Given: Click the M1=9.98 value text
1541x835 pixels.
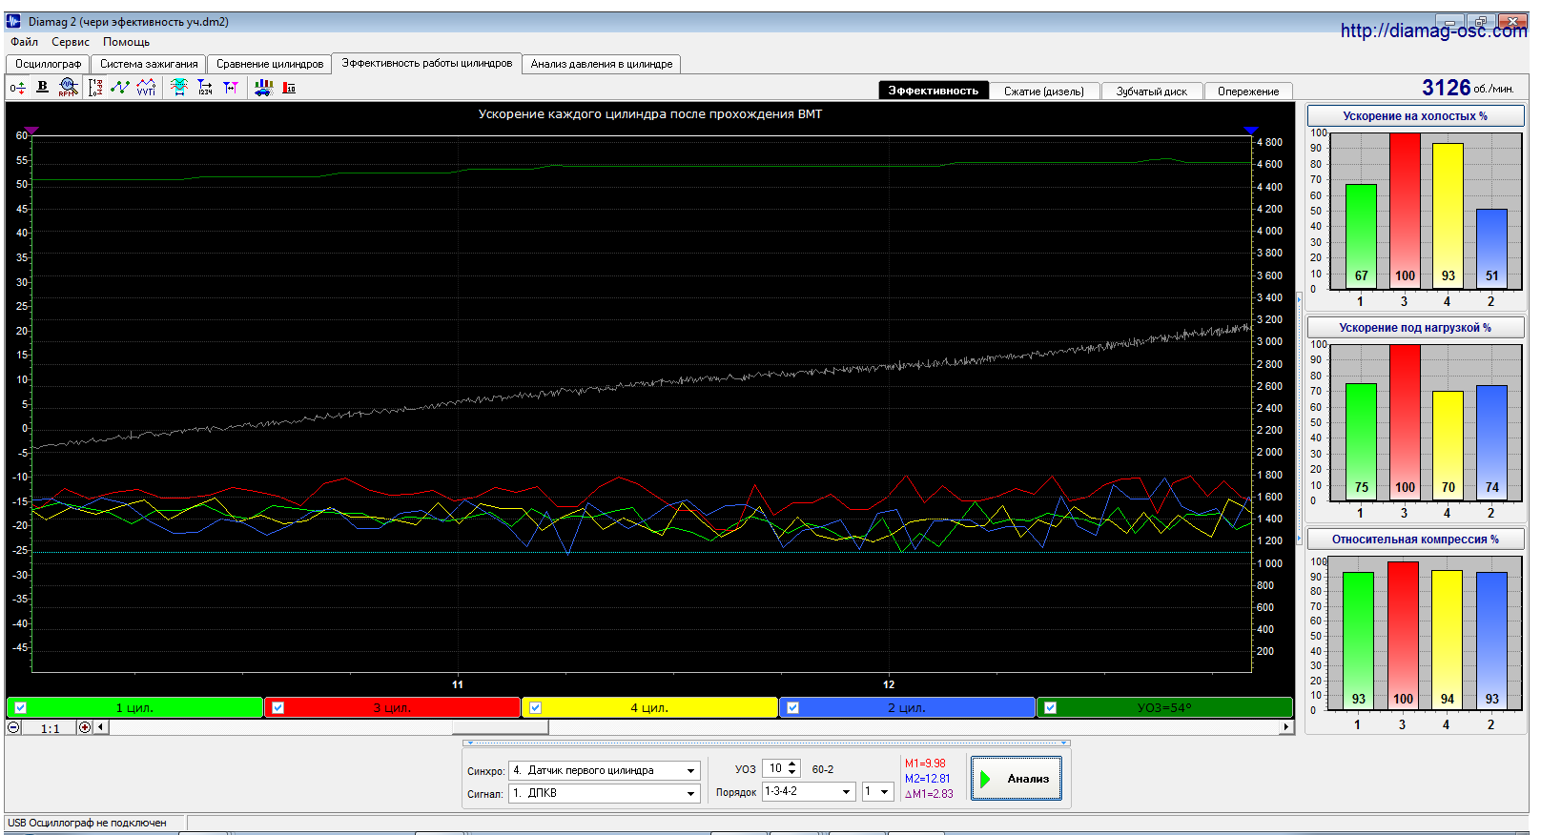Looking at the screenshot, I should point(925,764).
